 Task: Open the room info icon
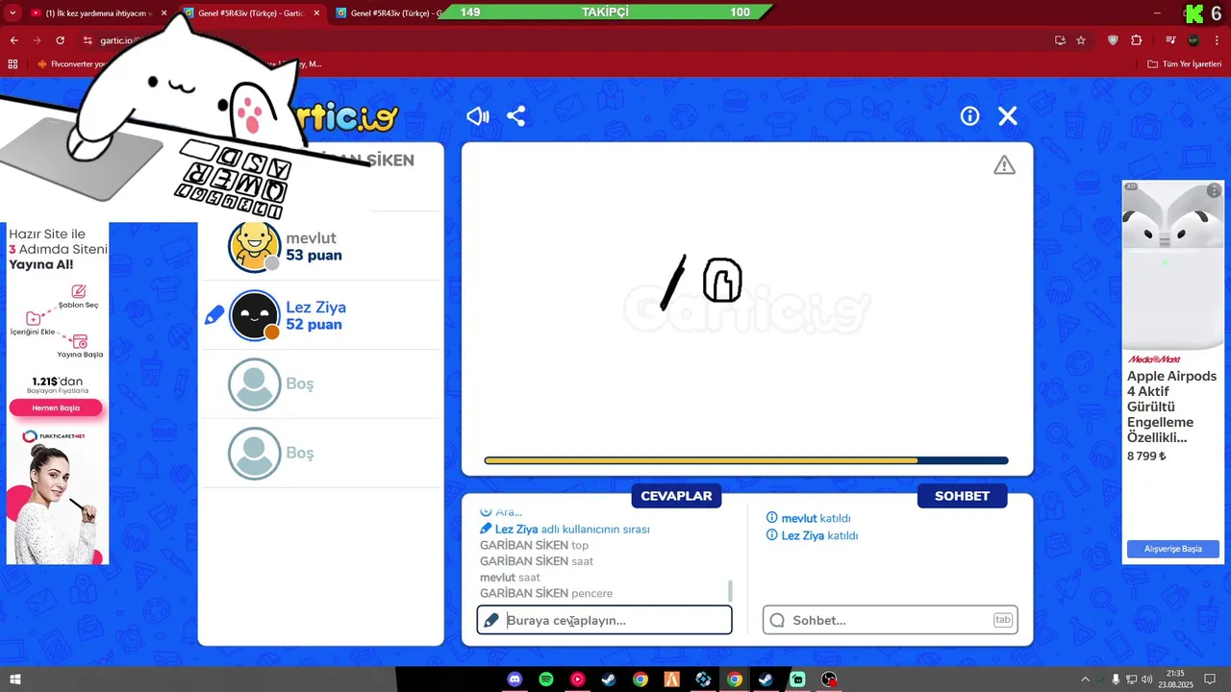pos(969,116)
